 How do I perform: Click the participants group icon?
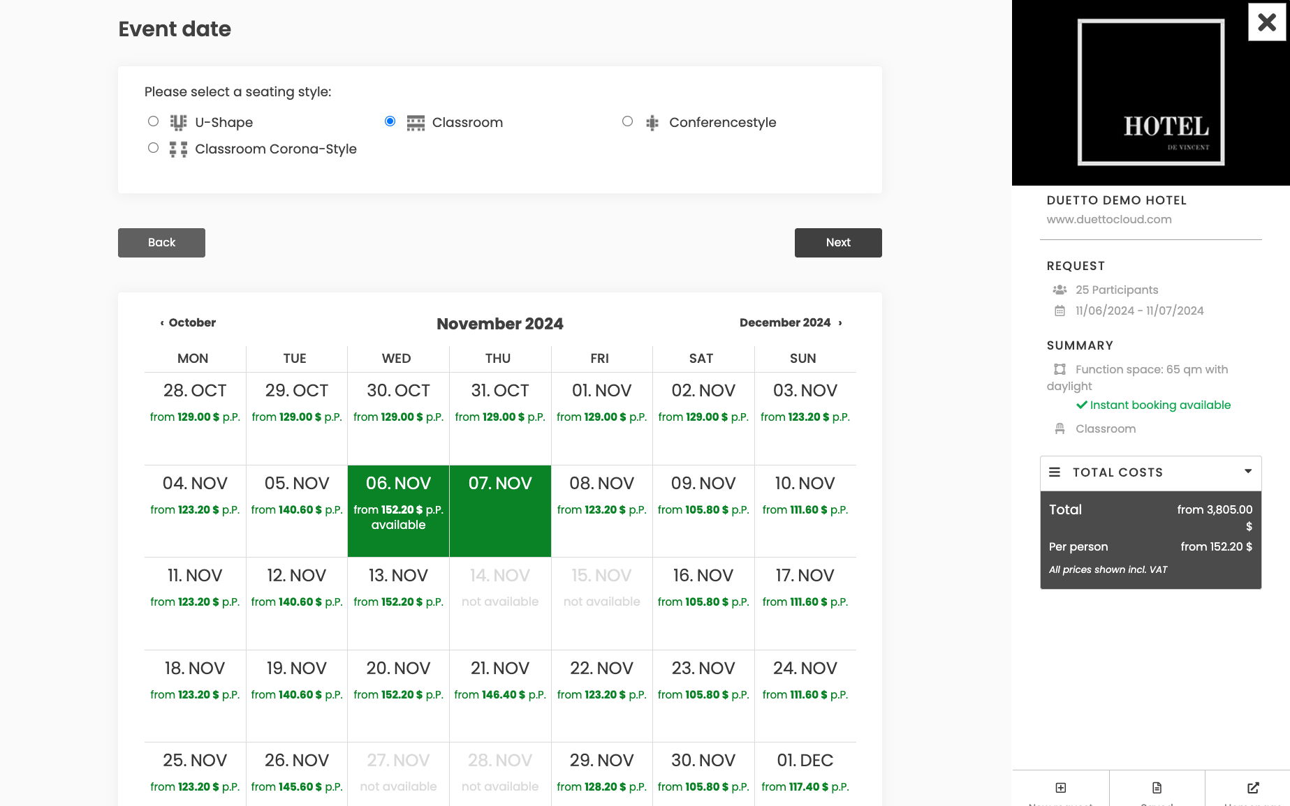click(x=1060, y=290)
